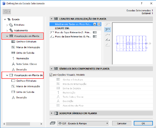Open the Favorites star button
Image resolution: width=156 pixels, height=128 pixels.
[x=7, y=11]
